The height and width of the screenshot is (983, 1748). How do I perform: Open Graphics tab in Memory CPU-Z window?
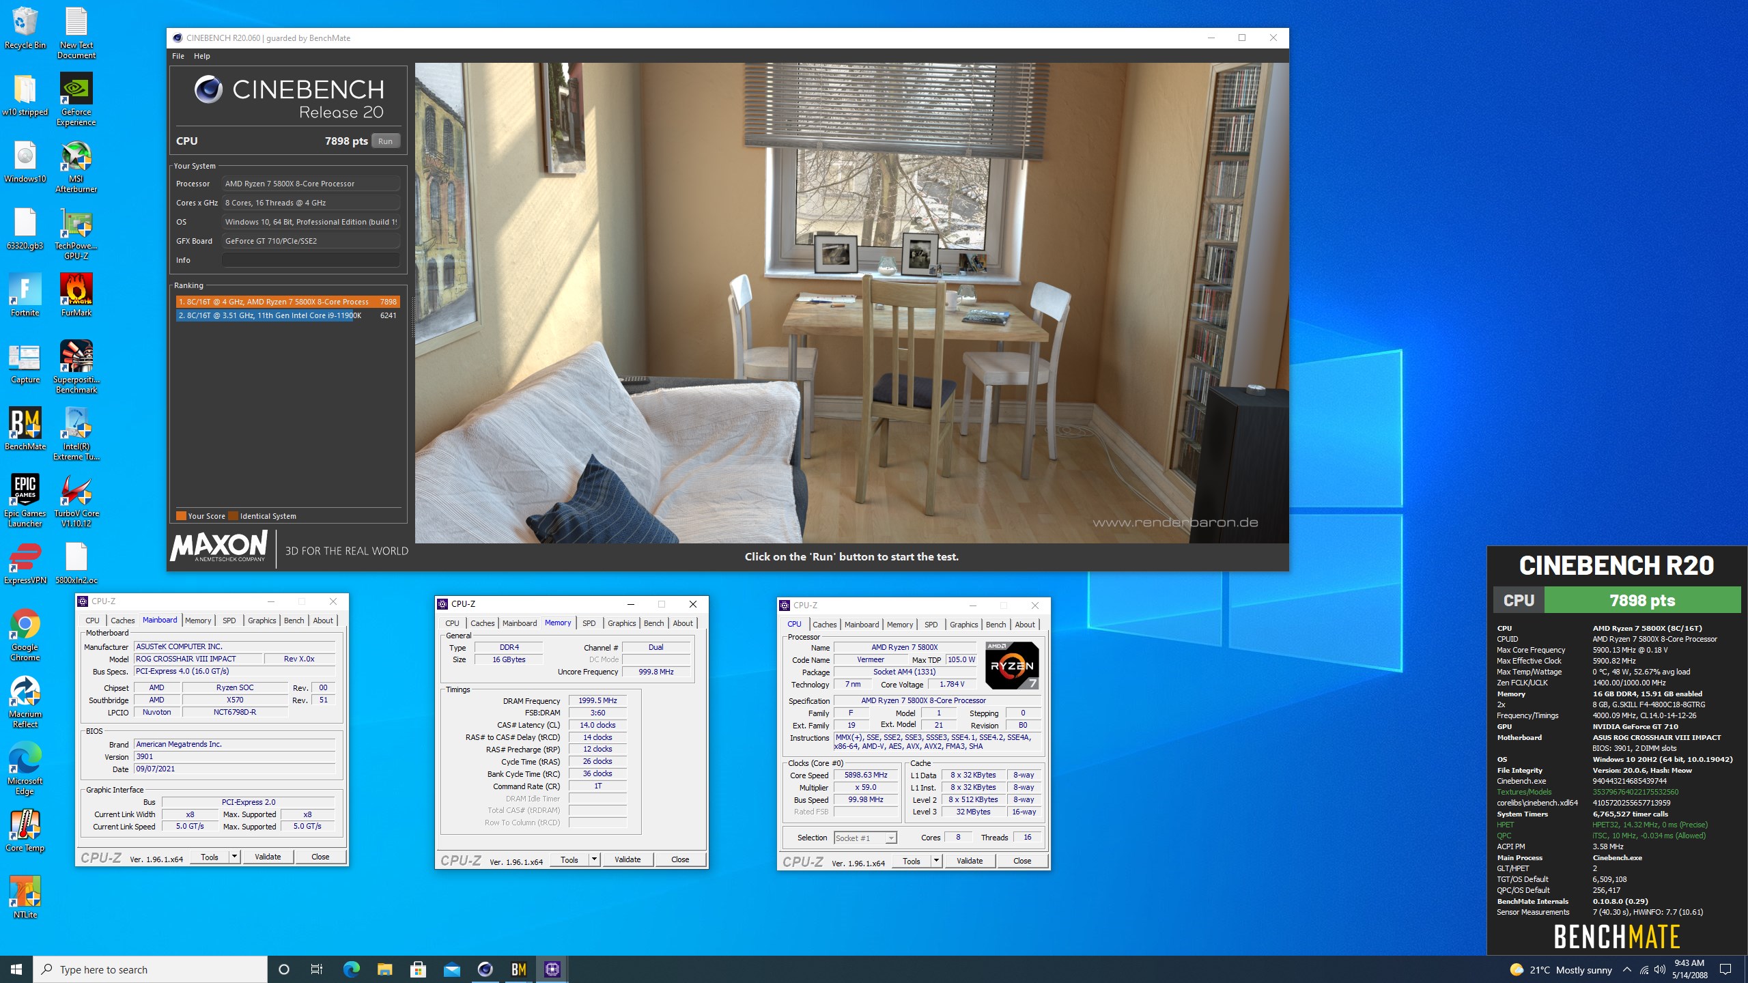coord(621,623)
